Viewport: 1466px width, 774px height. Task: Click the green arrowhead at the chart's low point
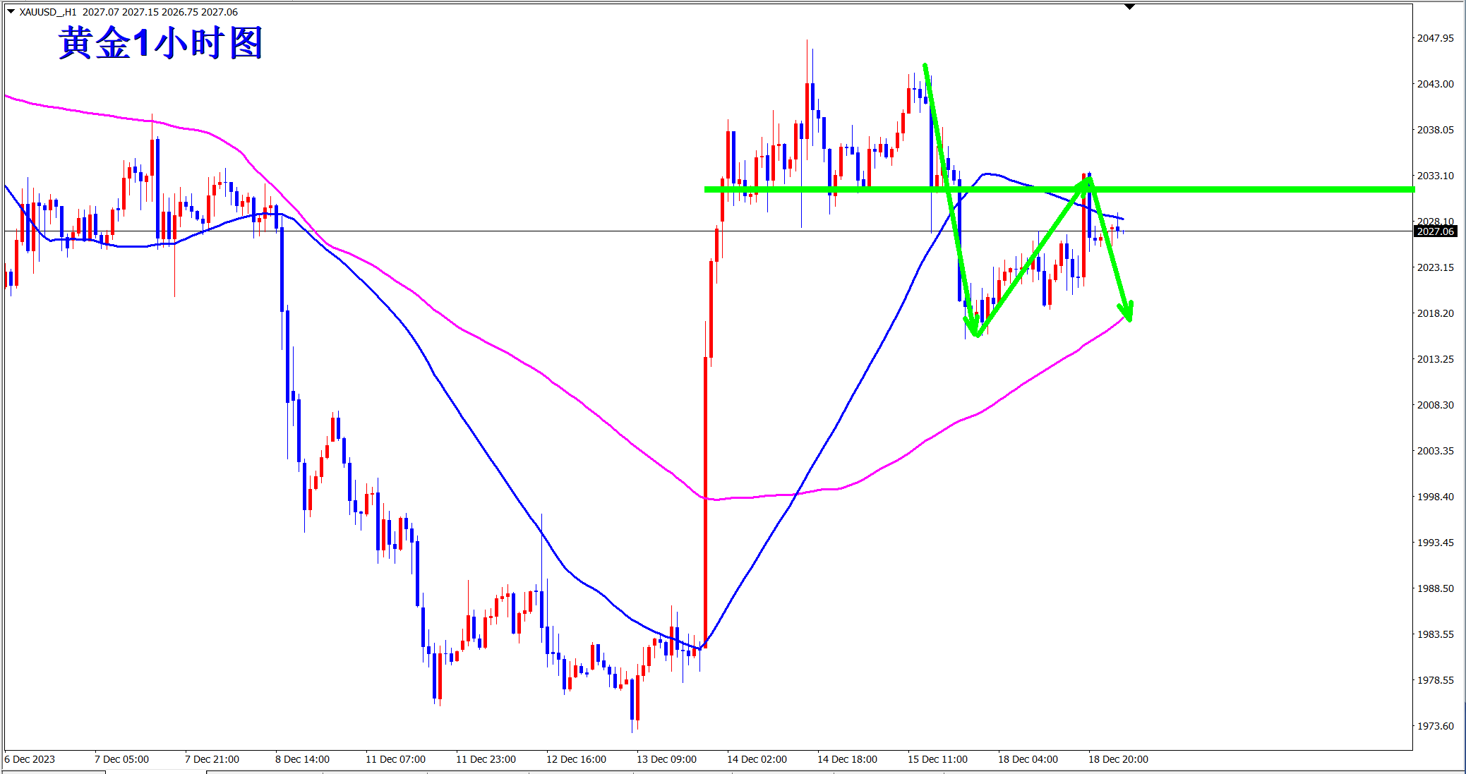(974, 329)
